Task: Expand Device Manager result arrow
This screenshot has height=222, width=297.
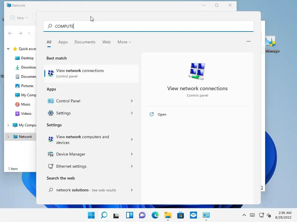Action: click(x=132, y=154)
